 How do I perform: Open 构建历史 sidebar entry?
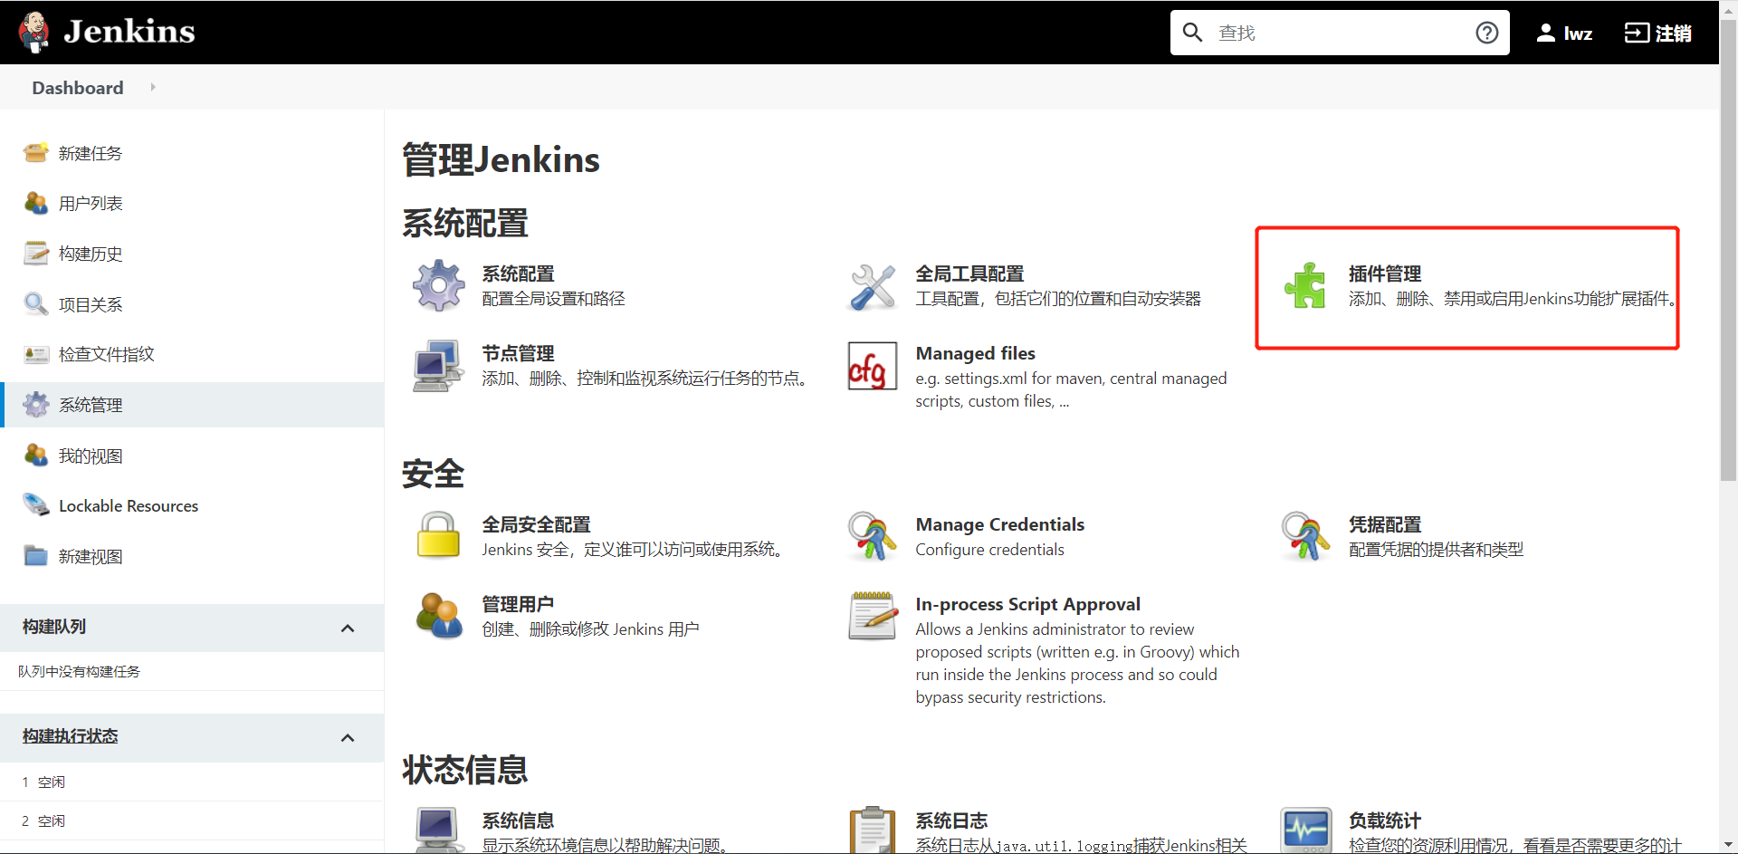click(x=91, y=254)
